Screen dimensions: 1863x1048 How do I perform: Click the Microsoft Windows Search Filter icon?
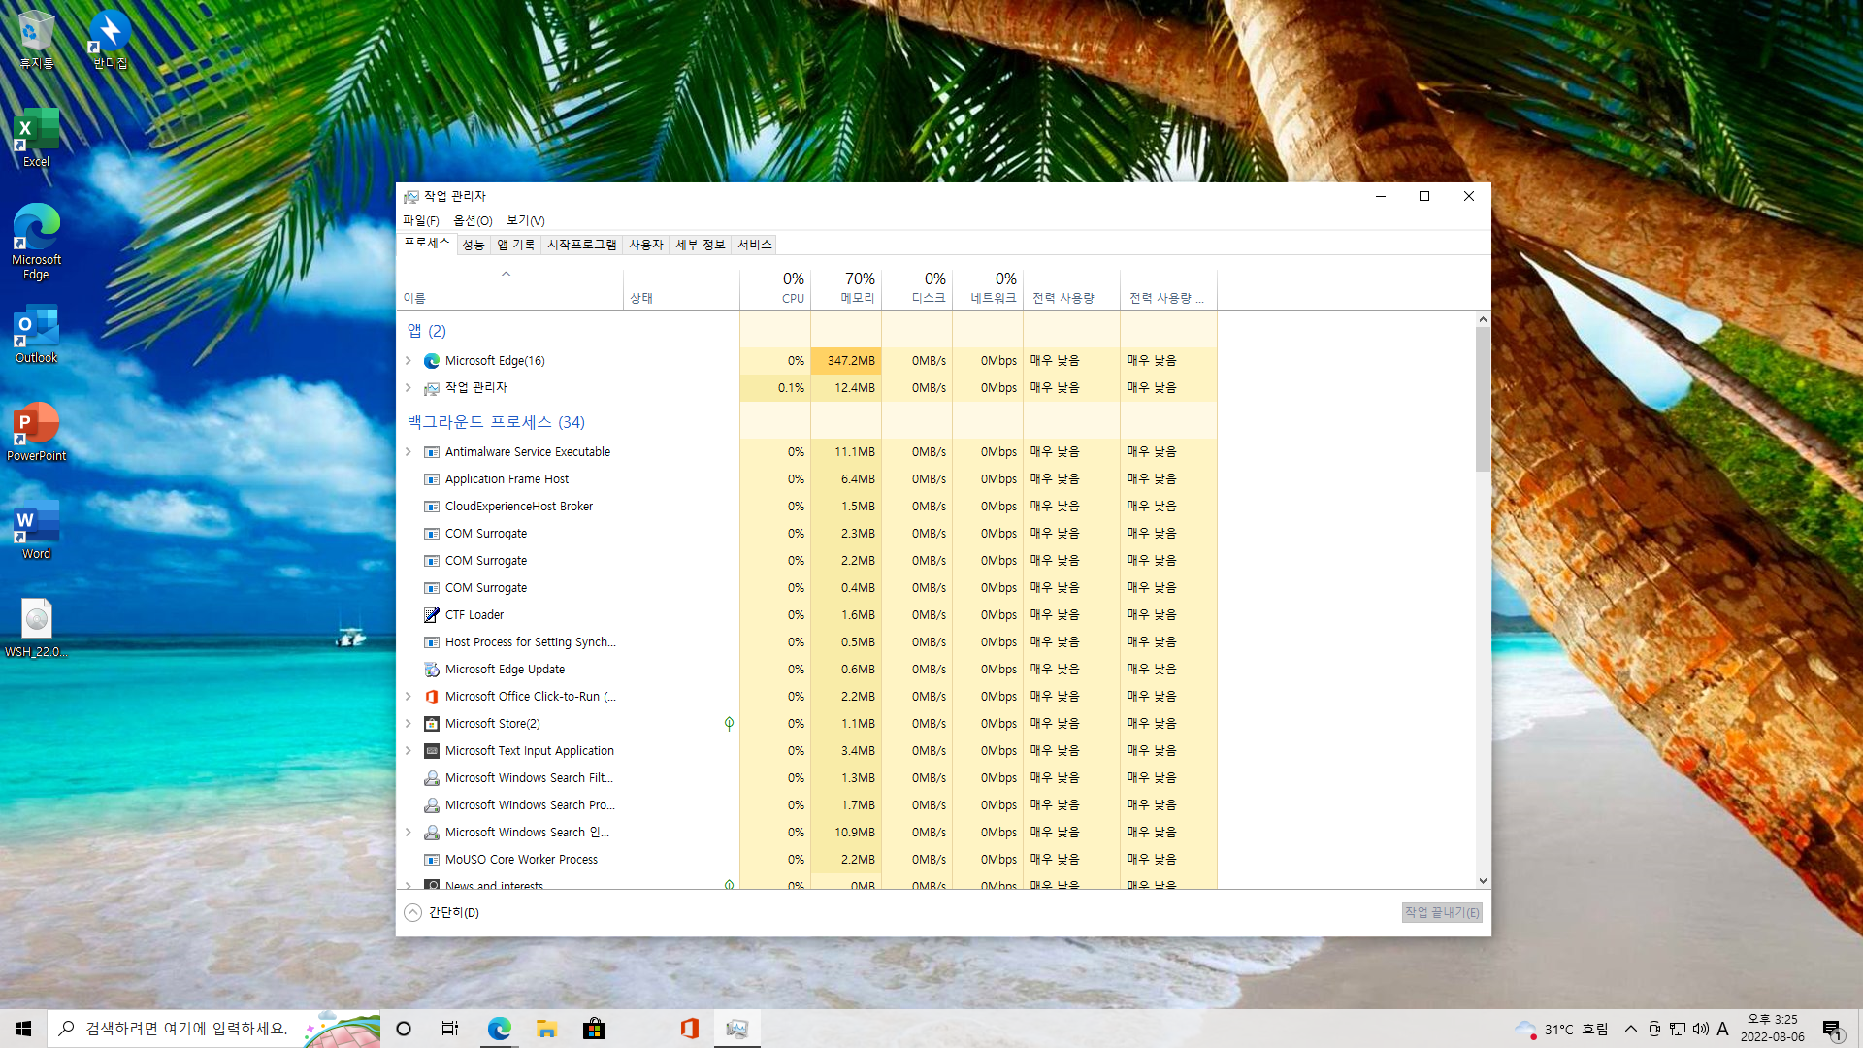(432, 778)
